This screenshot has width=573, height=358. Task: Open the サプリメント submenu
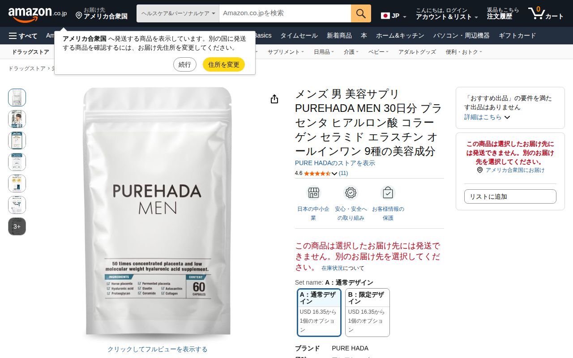click(286, 52)
